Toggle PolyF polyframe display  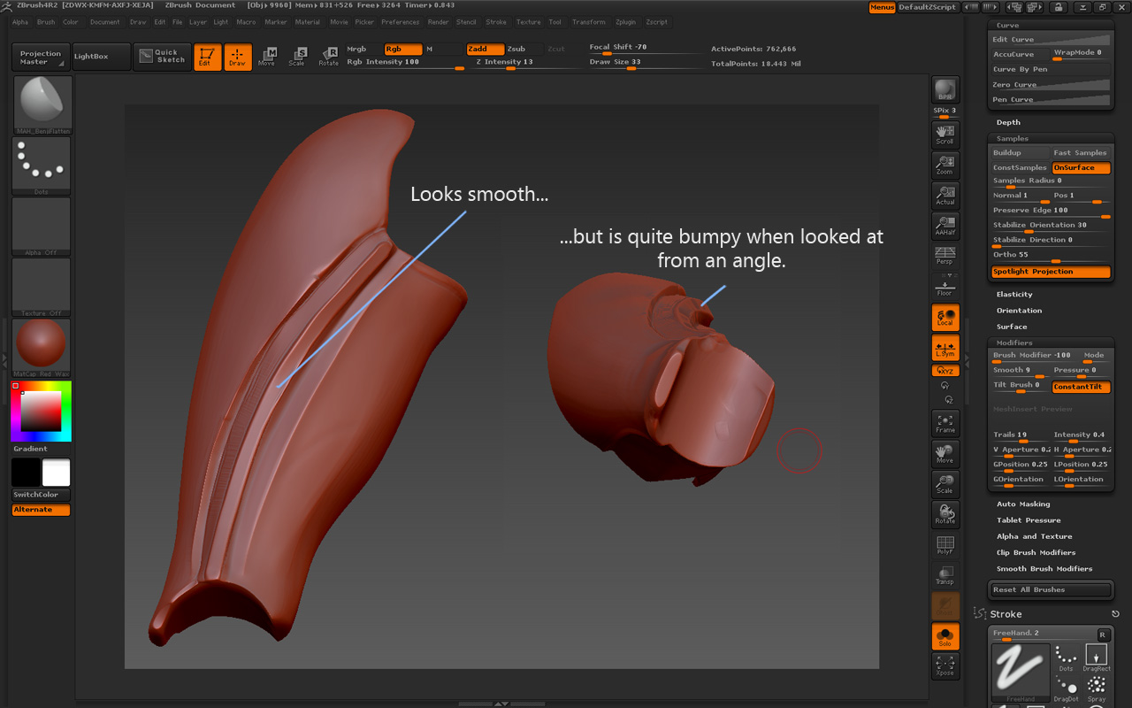pyautogui.click(x=945, y=545)
